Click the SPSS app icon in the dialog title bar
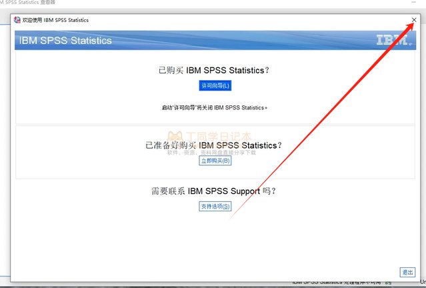Image resolution: width=426 pixels, height=288 pixels. pyautogui.click(x=17, y=20)
